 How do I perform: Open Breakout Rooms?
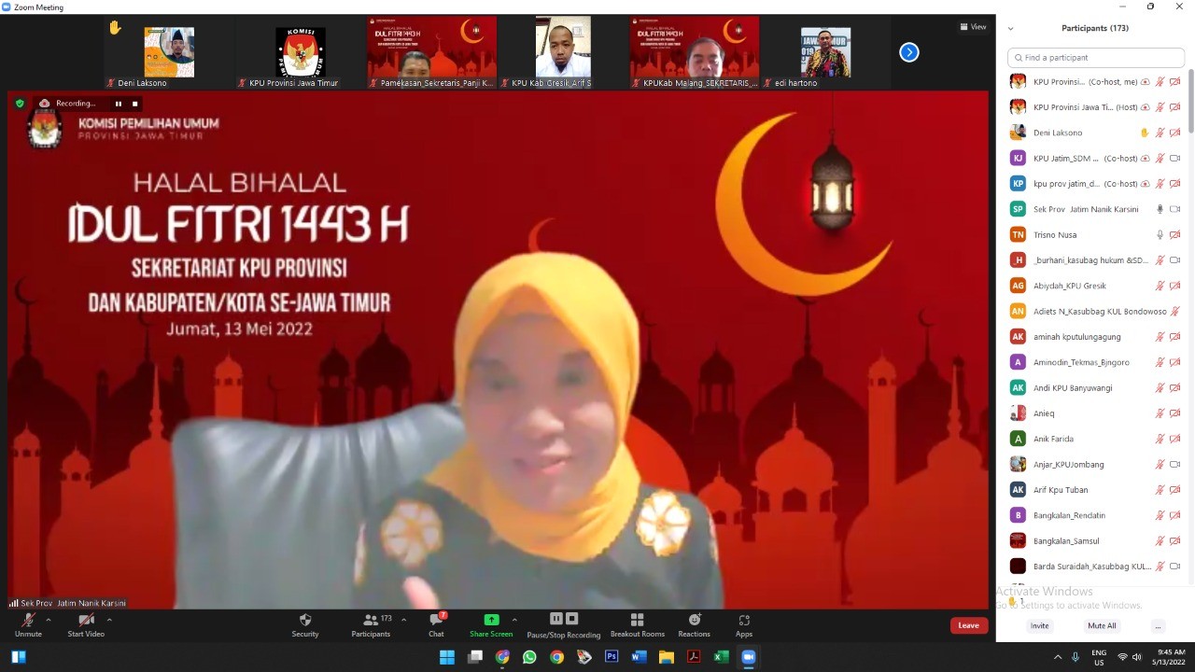coord(637,624)
